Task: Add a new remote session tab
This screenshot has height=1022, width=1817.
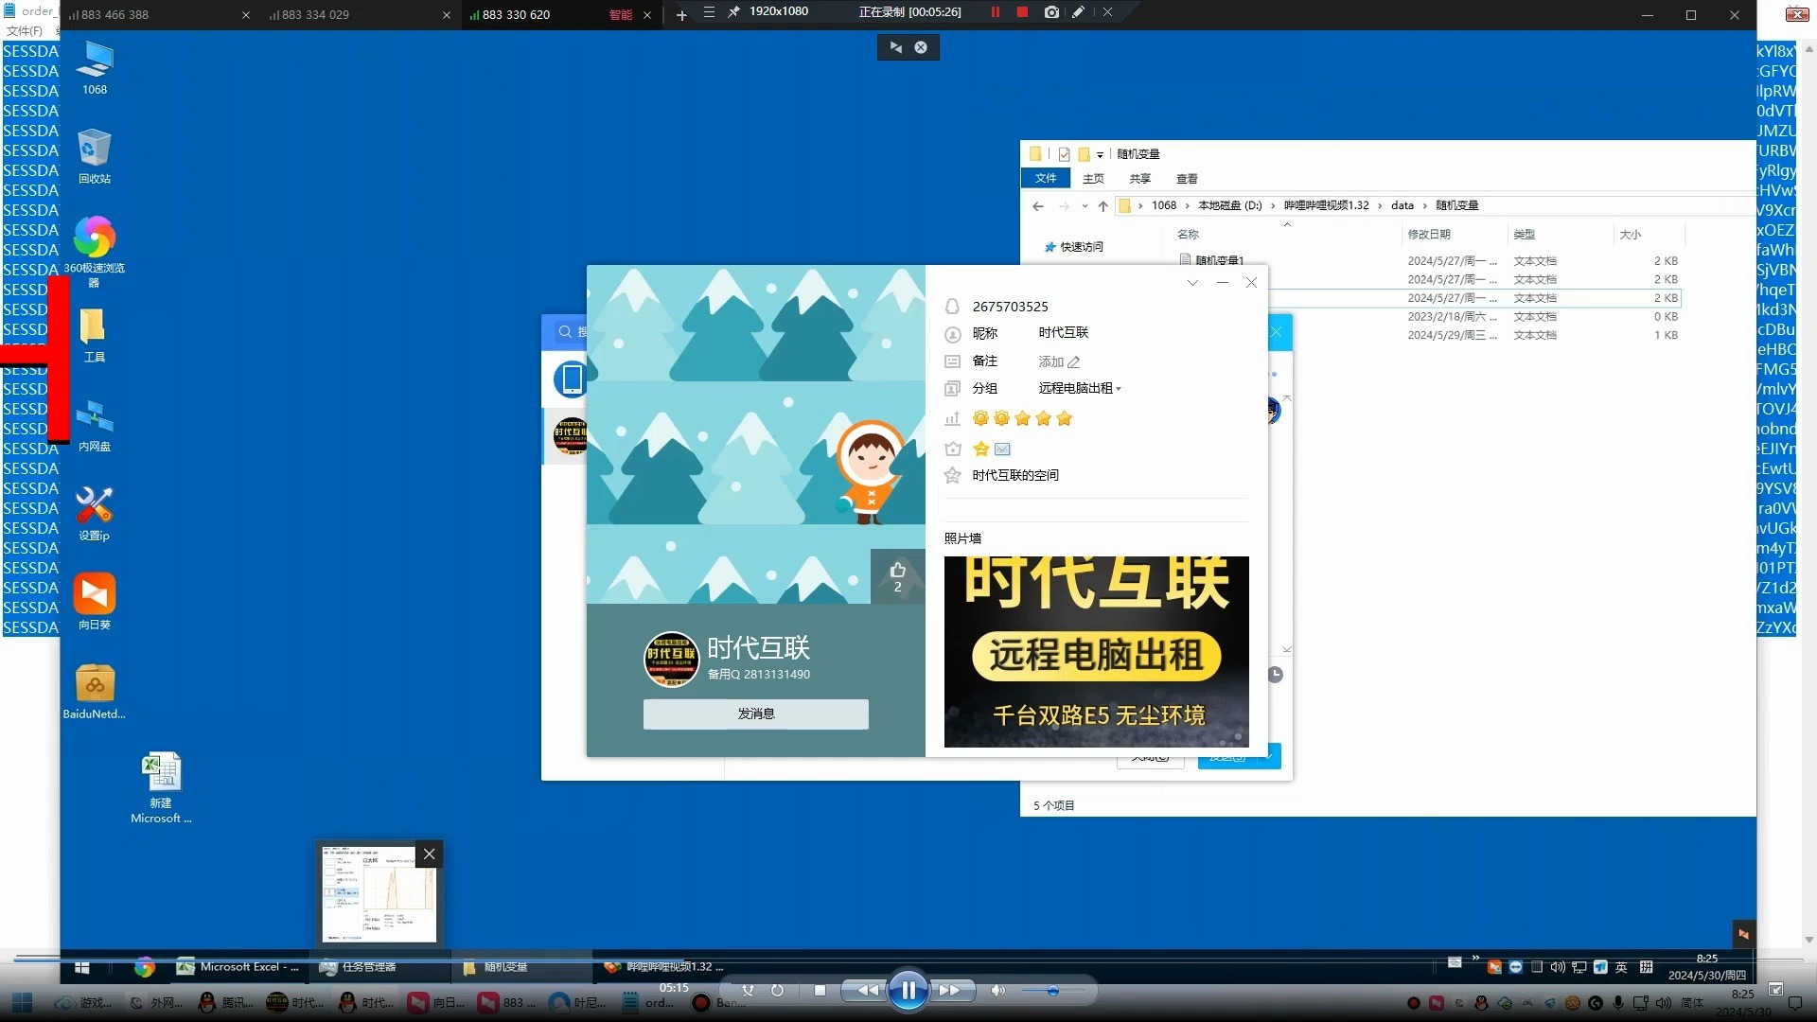Action: click(681, 14)
